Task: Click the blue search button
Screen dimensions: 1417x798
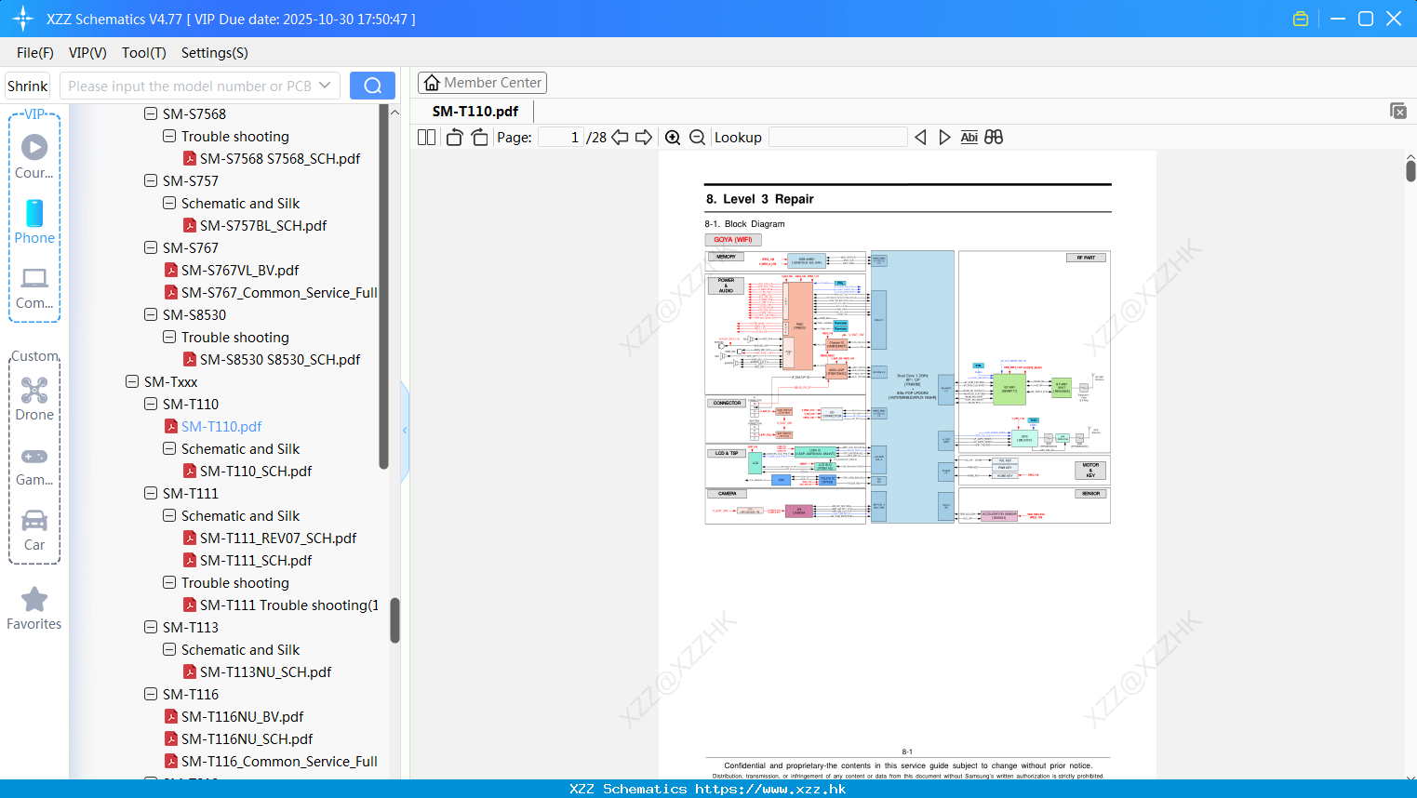Action: tap(372, 86)
